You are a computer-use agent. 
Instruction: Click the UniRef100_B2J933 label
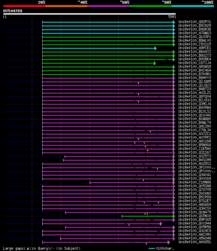click(x=195, y=100)
